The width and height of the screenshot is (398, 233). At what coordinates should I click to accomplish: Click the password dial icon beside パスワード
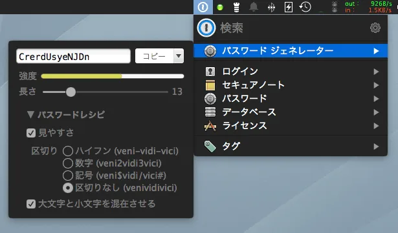coord(210,99)
